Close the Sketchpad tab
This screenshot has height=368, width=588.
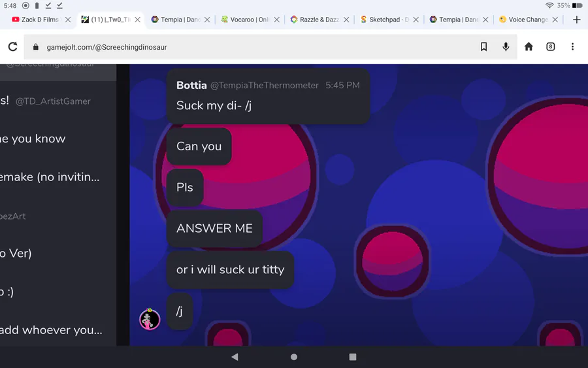[x=416, y=20]
